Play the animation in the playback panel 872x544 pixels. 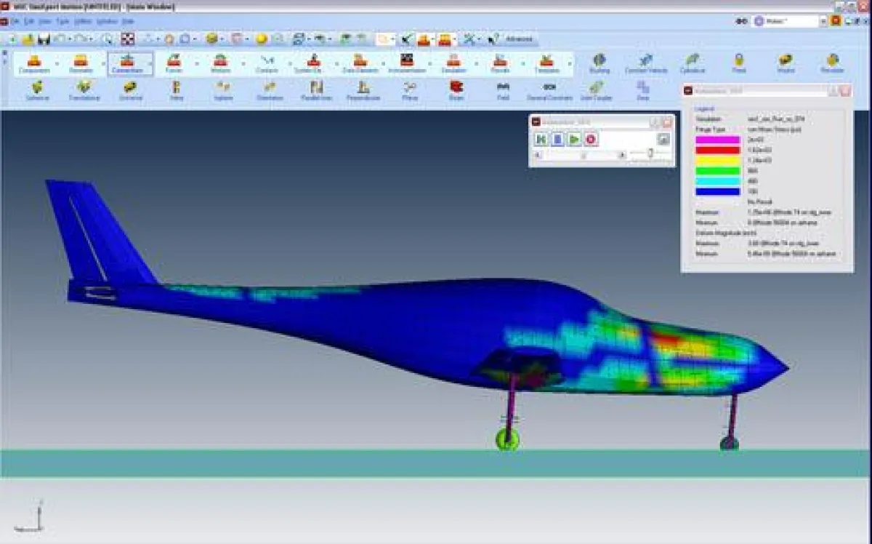[x=575, y=139]
